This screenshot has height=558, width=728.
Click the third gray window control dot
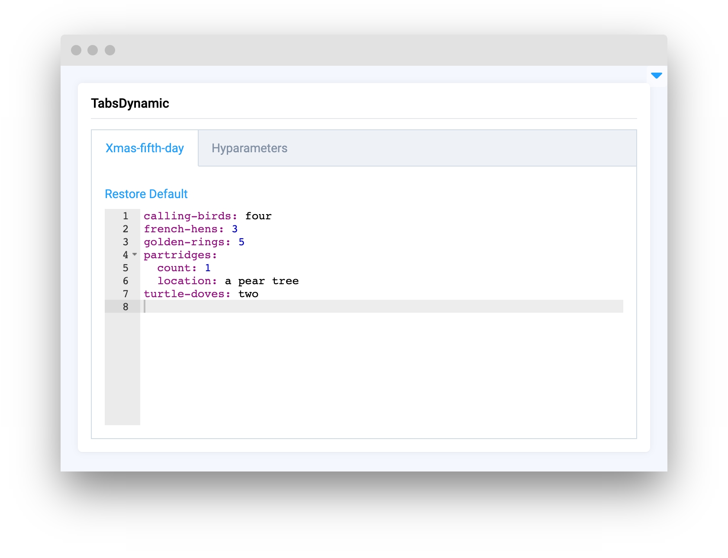tap(110, 50)
